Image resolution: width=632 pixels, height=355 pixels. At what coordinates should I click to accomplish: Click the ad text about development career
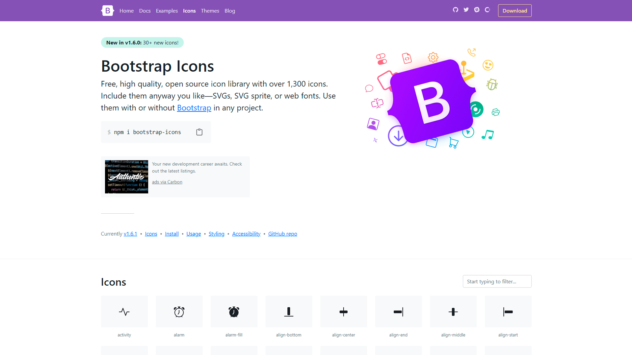(197, 167)
